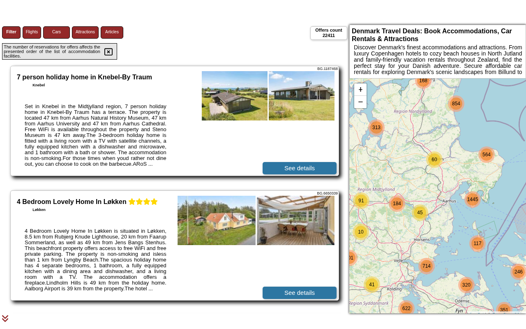Click the Offers count 22411 box
The width and height of the screenshot is (526, 329).
pos(329,33)
